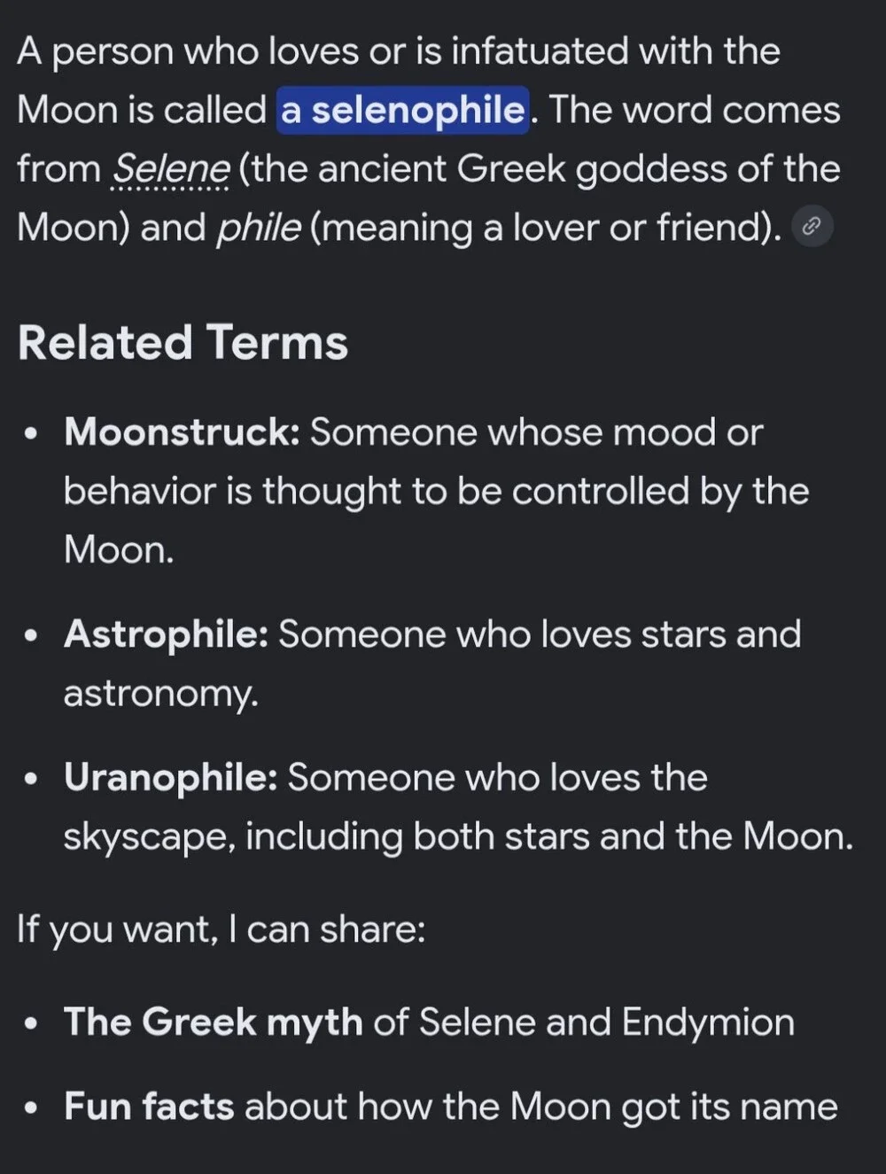
Task: Tap the bullet point beside Moonstruck
Action: point(32,435)
